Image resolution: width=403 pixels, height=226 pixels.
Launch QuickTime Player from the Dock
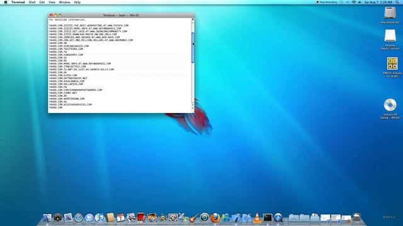(278, 218)
